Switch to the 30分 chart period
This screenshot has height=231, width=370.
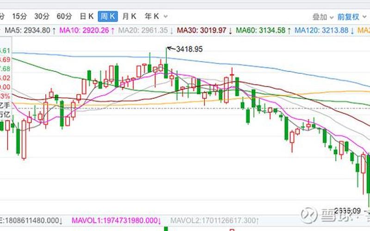point(42,16)
